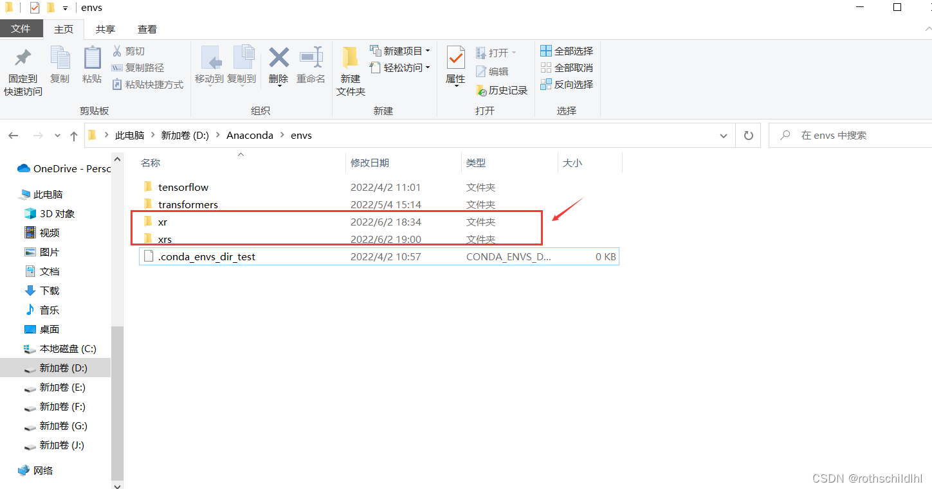The height and width of the screenshot is (489, 932).
Task: Click Paste shortcut
Action: coord(147,84)
